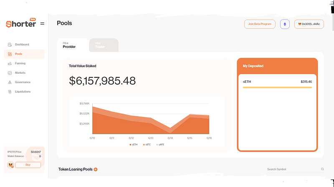The image size is (334, 187).
Task: Click the Shorter logo
Action: click(21, 23)
